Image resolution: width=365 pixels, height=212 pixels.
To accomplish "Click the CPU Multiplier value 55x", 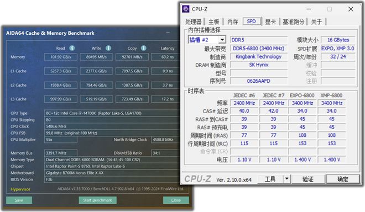I will [61, 140].
